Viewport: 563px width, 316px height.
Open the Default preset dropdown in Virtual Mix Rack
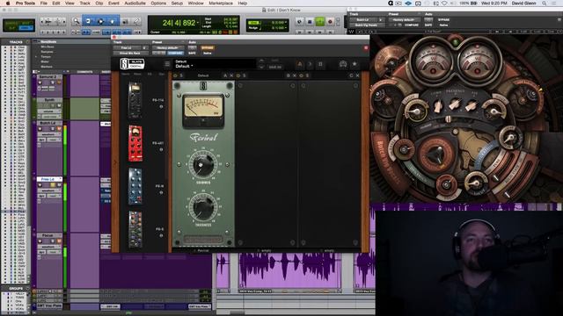pos(184,67)
